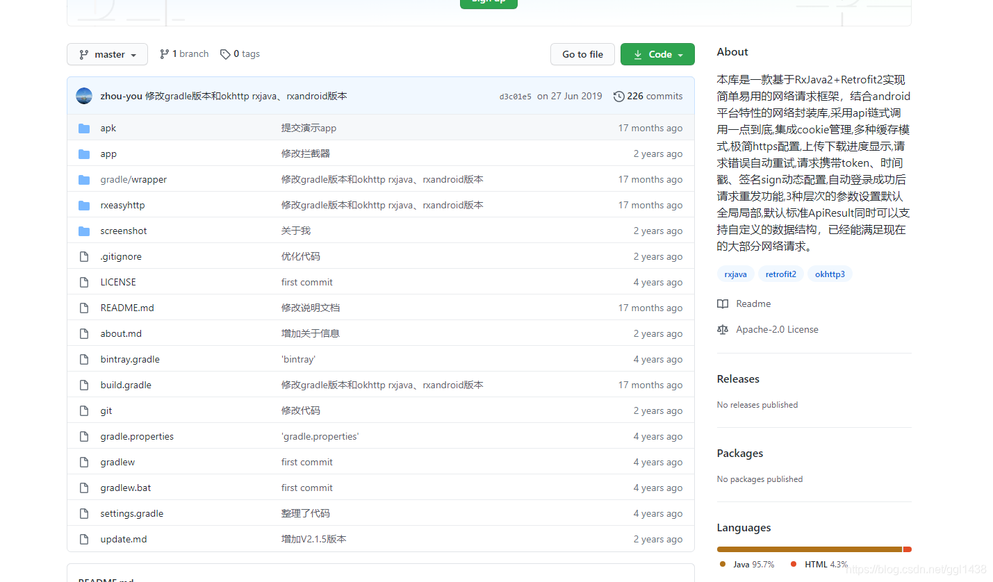
Task: Open commit message '提交演示app'
Action: click(x=309, y=128)
